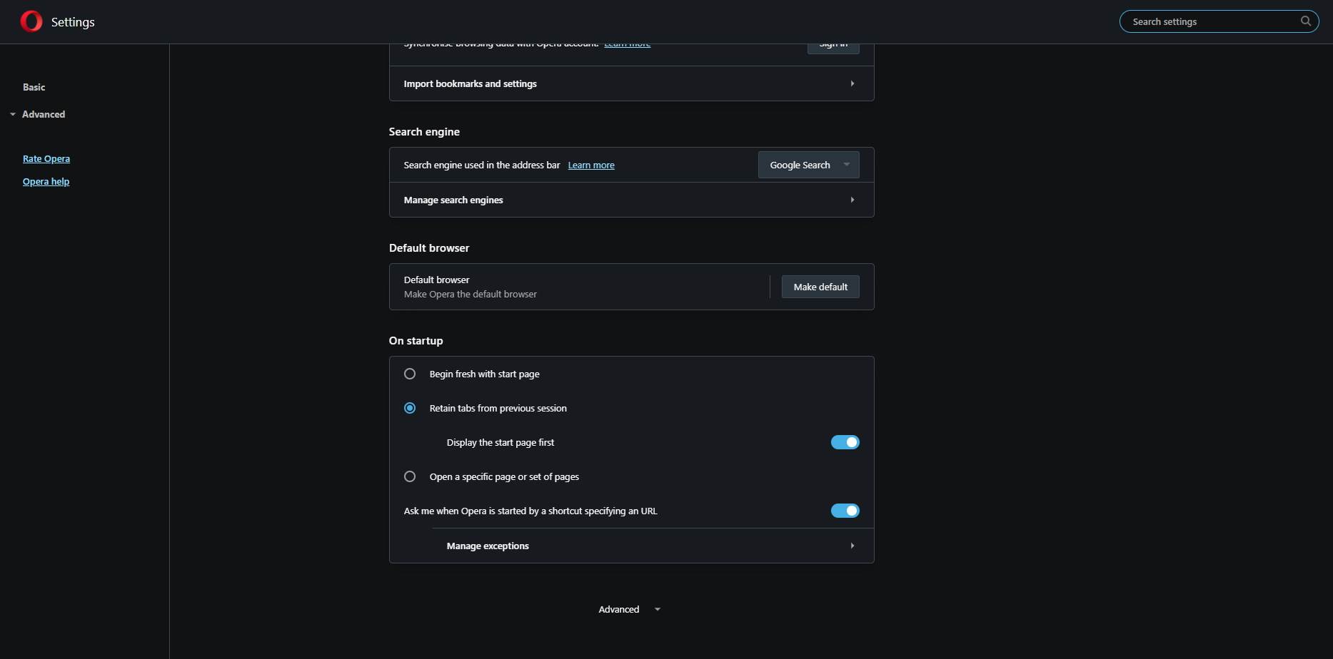Screen dimensions: 1333x659
Task: Select Advanced in the sidebar menu
Action: click(x=44, y=114)
